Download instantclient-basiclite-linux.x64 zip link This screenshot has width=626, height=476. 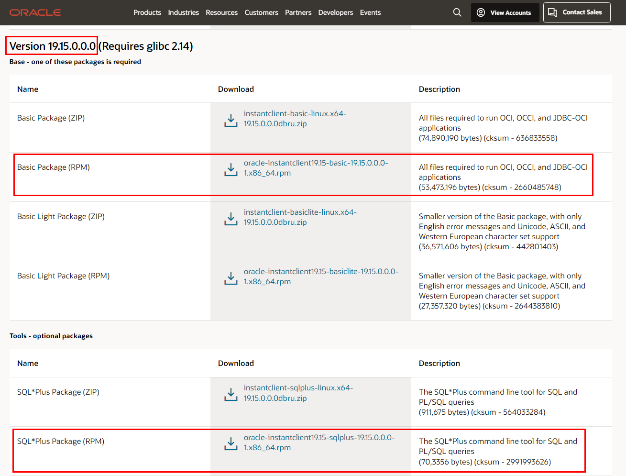(300, 217)
